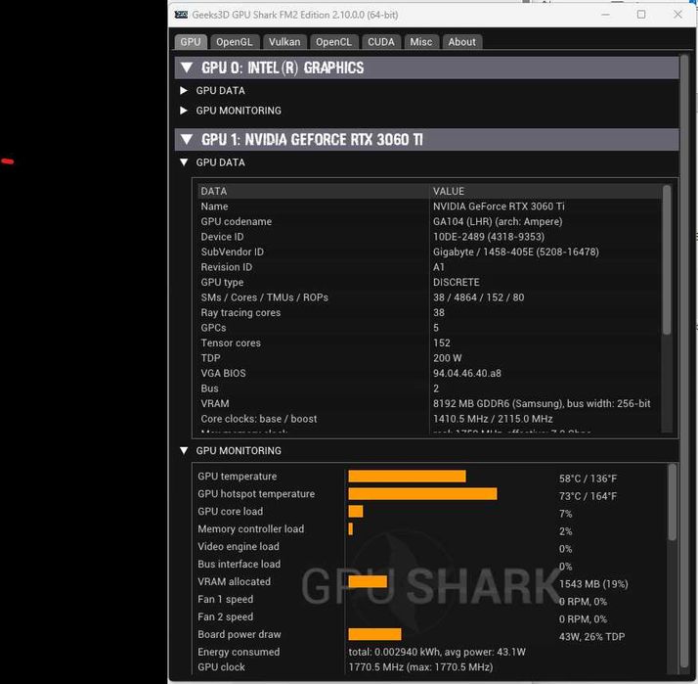This screenshot has height=684, width=698.
Task: Click the '73°C / 164°F' reading
Action: click(x=589, y=496)
